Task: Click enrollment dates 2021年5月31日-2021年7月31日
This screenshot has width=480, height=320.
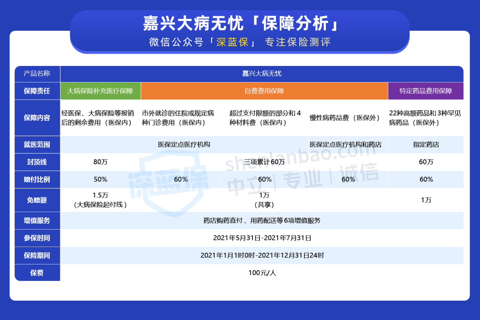Action: (262, 238)
